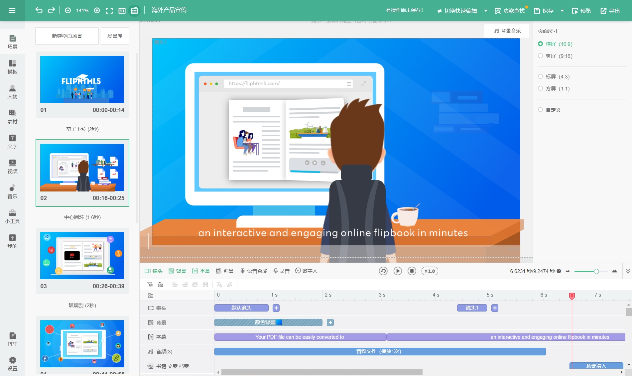632x376 pixels.
Task: Click the red playhead marker
Action: pos(572,296)
